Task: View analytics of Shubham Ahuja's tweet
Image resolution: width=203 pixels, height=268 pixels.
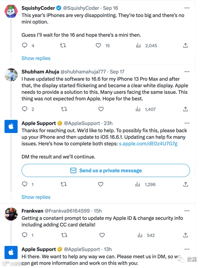Action: 138,109
